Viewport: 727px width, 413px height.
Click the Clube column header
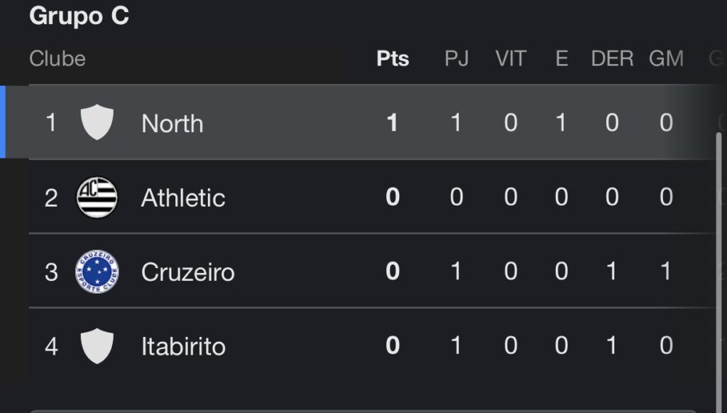point(58,58)
